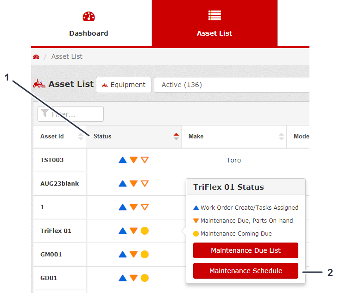Click the orange outlined triangle for AUG23blank
The width and height of the screenshot is (340, 293).
[145, 183]
